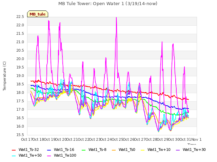Screen dimensions: 217x162
Task: Click the Nov 1 x-axis date label
Action: point(196,139)
